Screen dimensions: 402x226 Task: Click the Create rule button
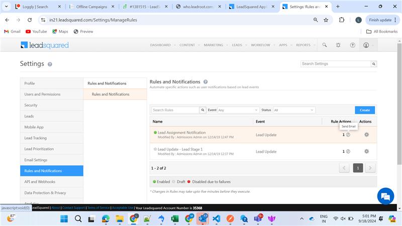click(x=365, y=110)
